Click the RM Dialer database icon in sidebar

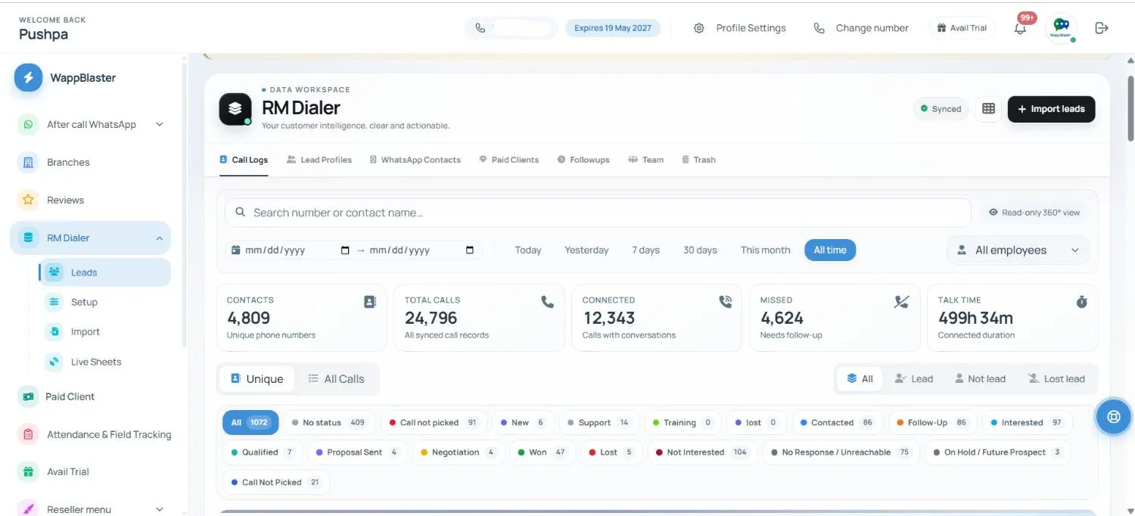[x=28, y=238]
